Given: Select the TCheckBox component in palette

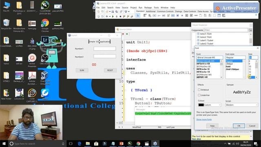Looking at the screenshot, I should click(x=178, y=16).
